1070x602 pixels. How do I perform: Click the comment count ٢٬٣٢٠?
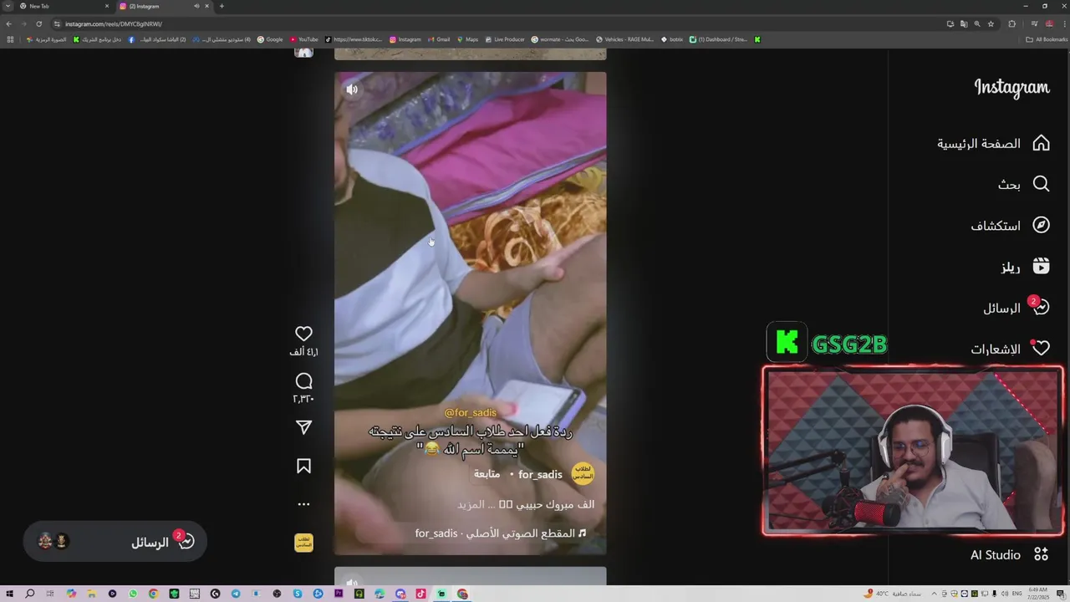(x=303, y=399)
